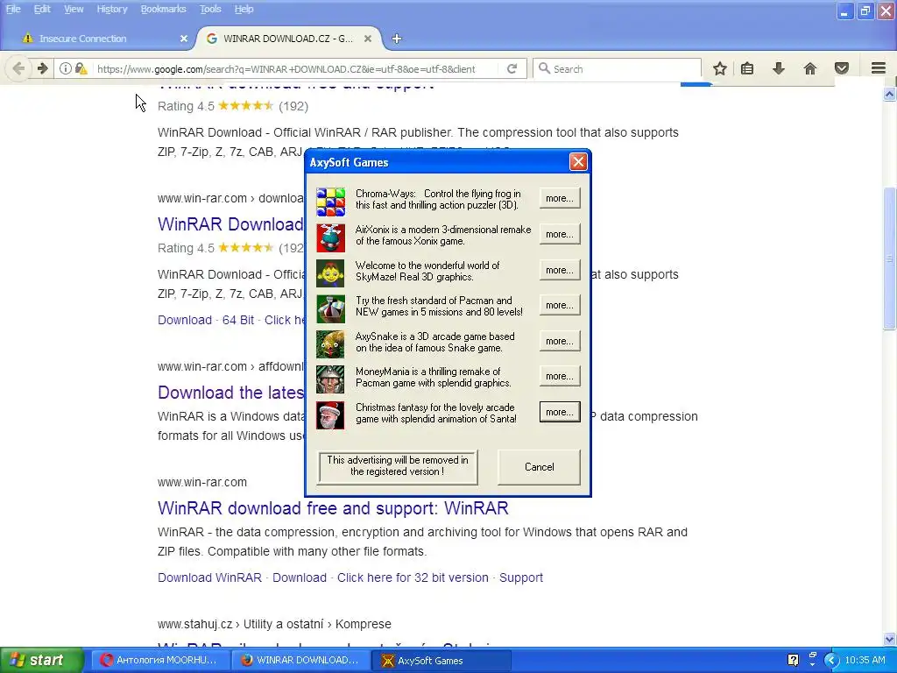Click the insecure lock warning icon

tap(81, 68)
